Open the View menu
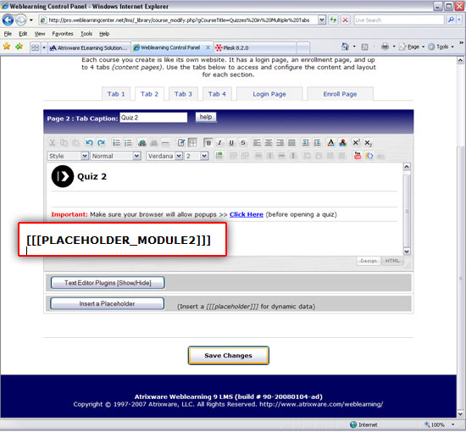The width and height of the screenshot is (466, 432). [x=40, y=34]
